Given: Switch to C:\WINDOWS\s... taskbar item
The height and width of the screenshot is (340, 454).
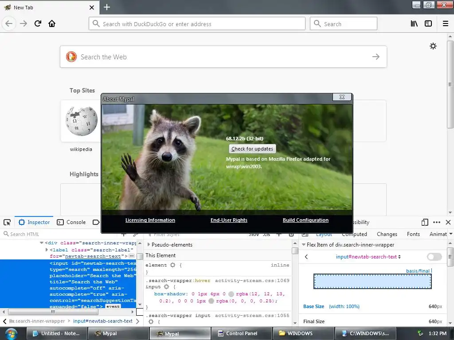Looking at the screenshot, I should coord(365,334).
